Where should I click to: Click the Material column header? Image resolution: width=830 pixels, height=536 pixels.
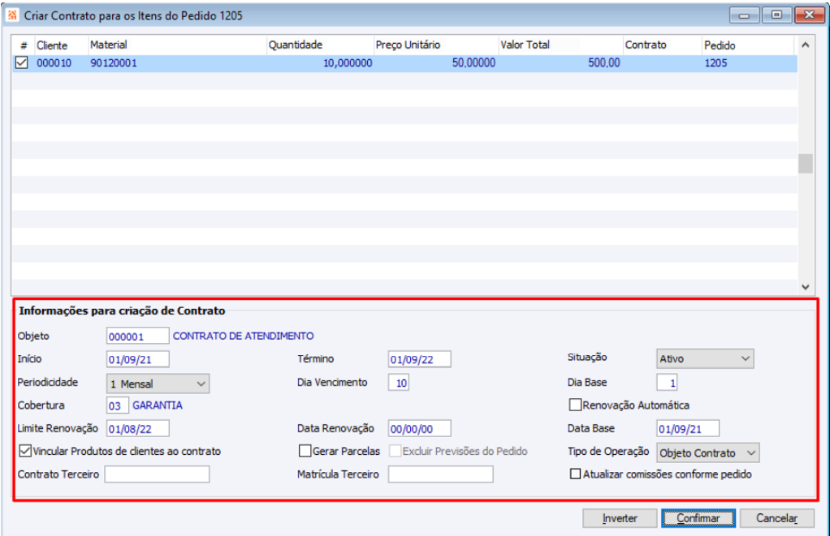(177, 45)
